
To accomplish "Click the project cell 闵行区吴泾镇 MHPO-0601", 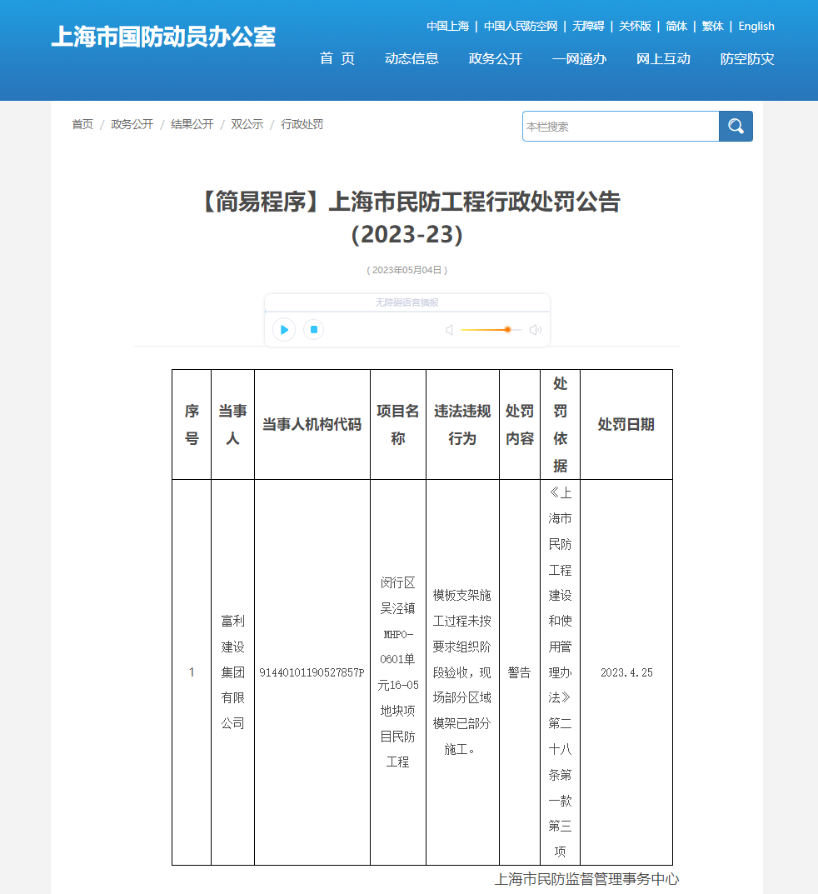I will point(398,672).
